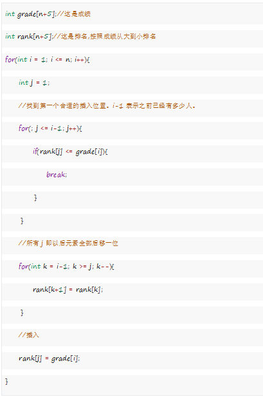Click the rank[j] = grade[i] assignment
263x397 pixels.
[x=50, y=358]
